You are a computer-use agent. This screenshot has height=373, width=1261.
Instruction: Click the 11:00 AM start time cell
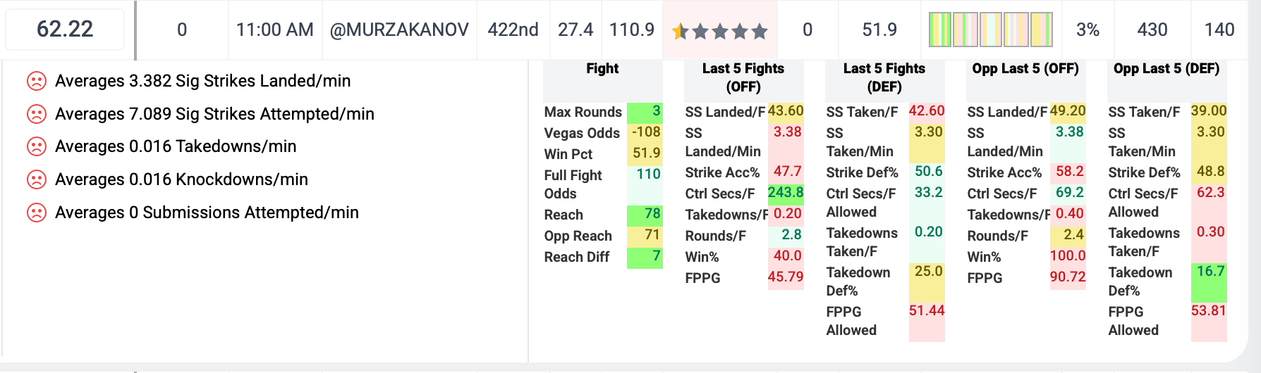click(275, 30)
